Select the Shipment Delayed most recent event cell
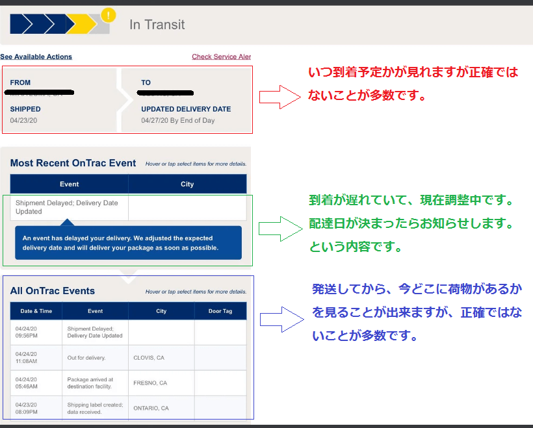This screenshot has height=428, width=533. point(70,207)
